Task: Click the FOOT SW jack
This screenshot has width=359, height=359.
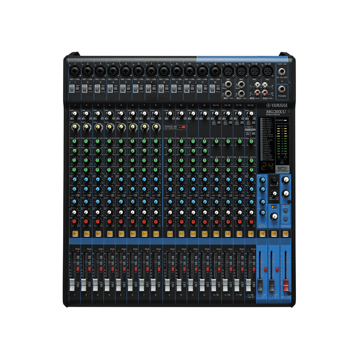Action: (x=282, y=71)
